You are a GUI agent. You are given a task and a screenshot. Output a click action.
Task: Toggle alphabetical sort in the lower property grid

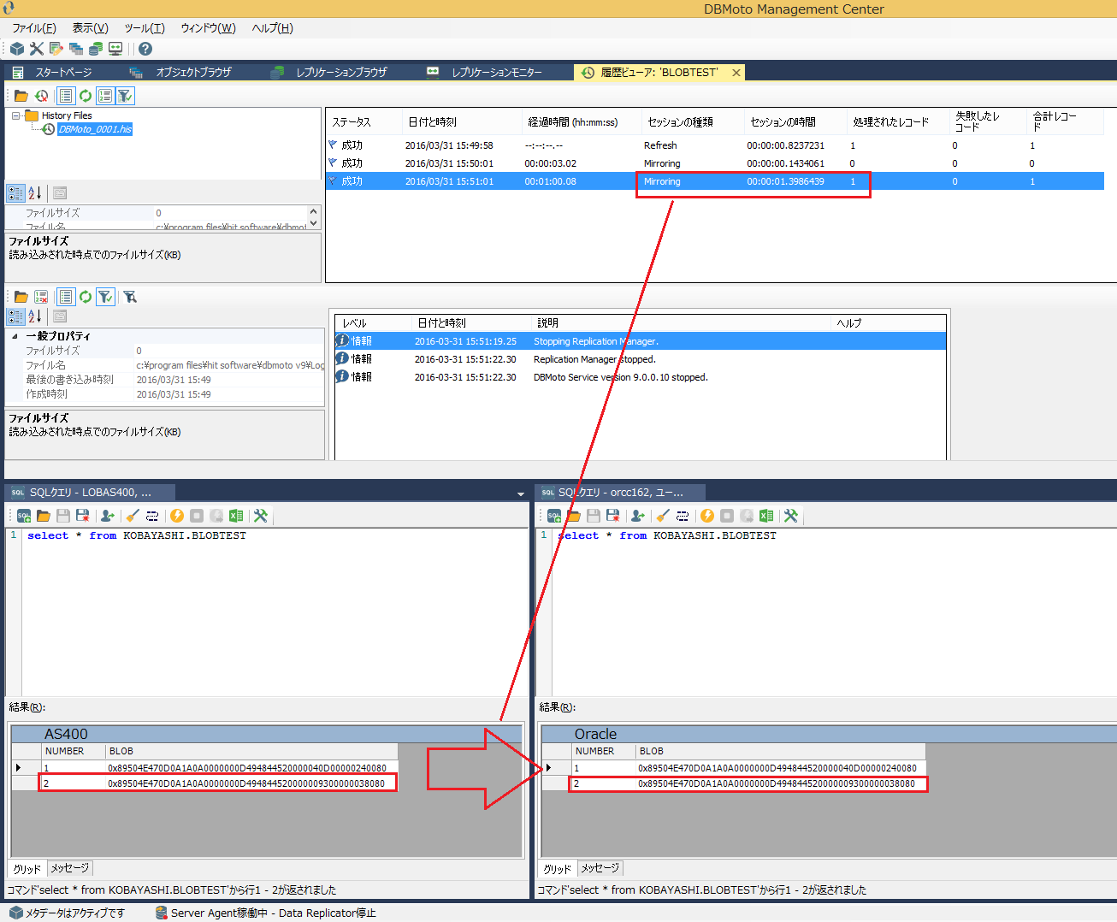[x=35, y=316]
